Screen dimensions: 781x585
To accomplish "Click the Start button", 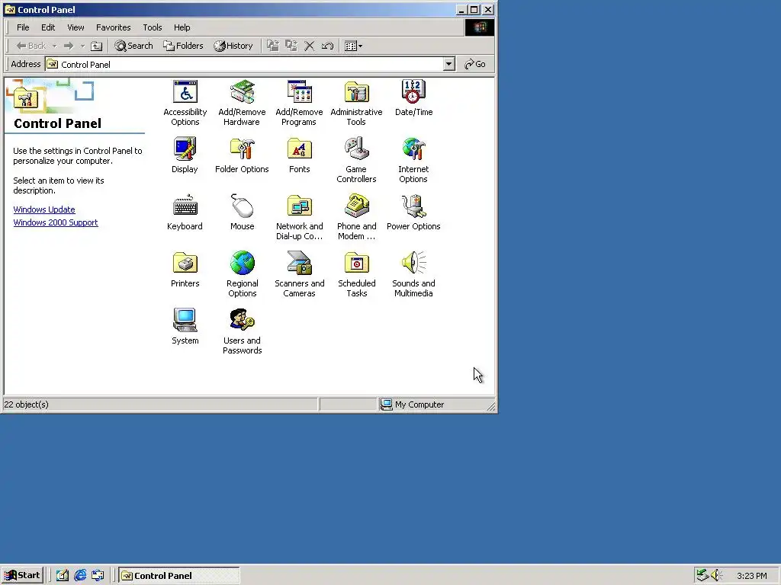I will [22, 576].
